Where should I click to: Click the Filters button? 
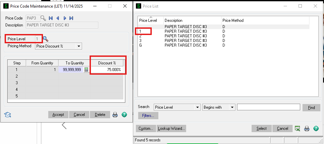(148, 116)
